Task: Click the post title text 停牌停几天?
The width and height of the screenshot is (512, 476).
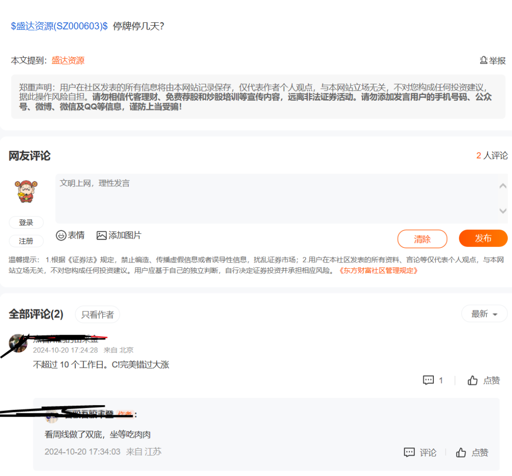Action: coord(138,26)
